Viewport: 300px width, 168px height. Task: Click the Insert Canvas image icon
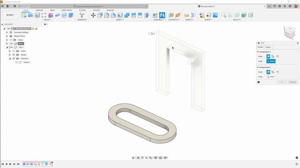point(215,15)
